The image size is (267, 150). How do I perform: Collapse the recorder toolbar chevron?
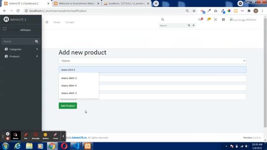coord(63,136)
